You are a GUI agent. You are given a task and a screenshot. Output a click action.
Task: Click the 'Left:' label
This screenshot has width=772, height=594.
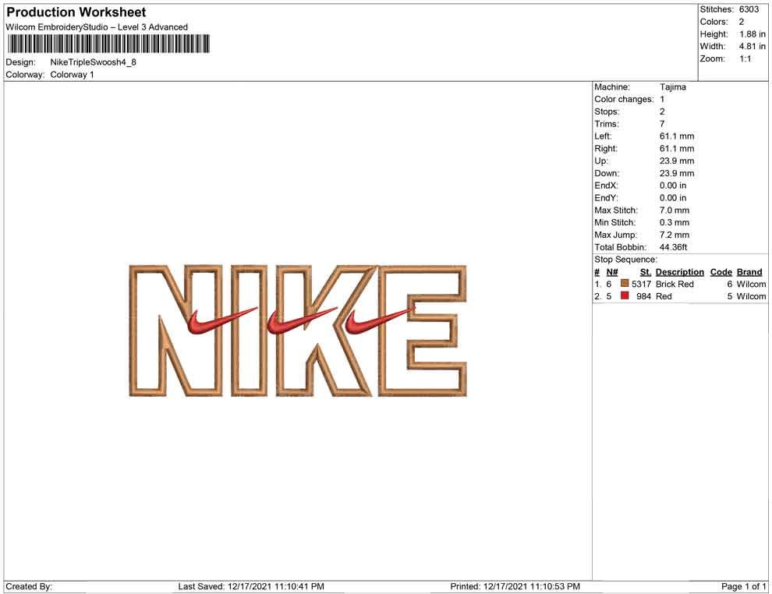coord(603,136)
